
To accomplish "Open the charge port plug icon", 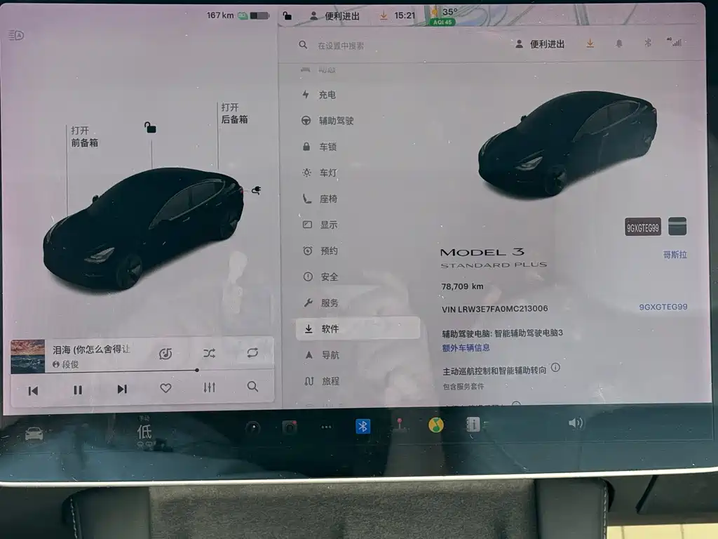I will click(x=257, y=190).
